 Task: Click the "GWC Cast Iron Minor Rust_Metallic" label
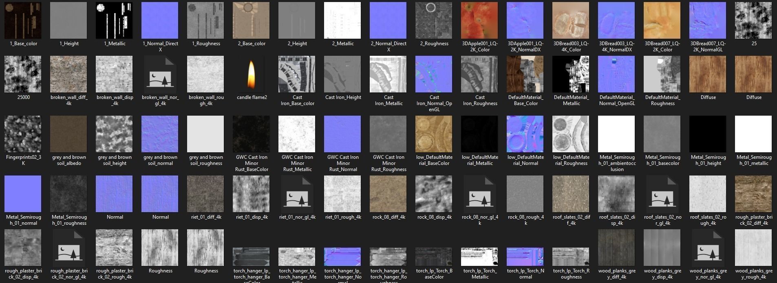pos(297,163)
